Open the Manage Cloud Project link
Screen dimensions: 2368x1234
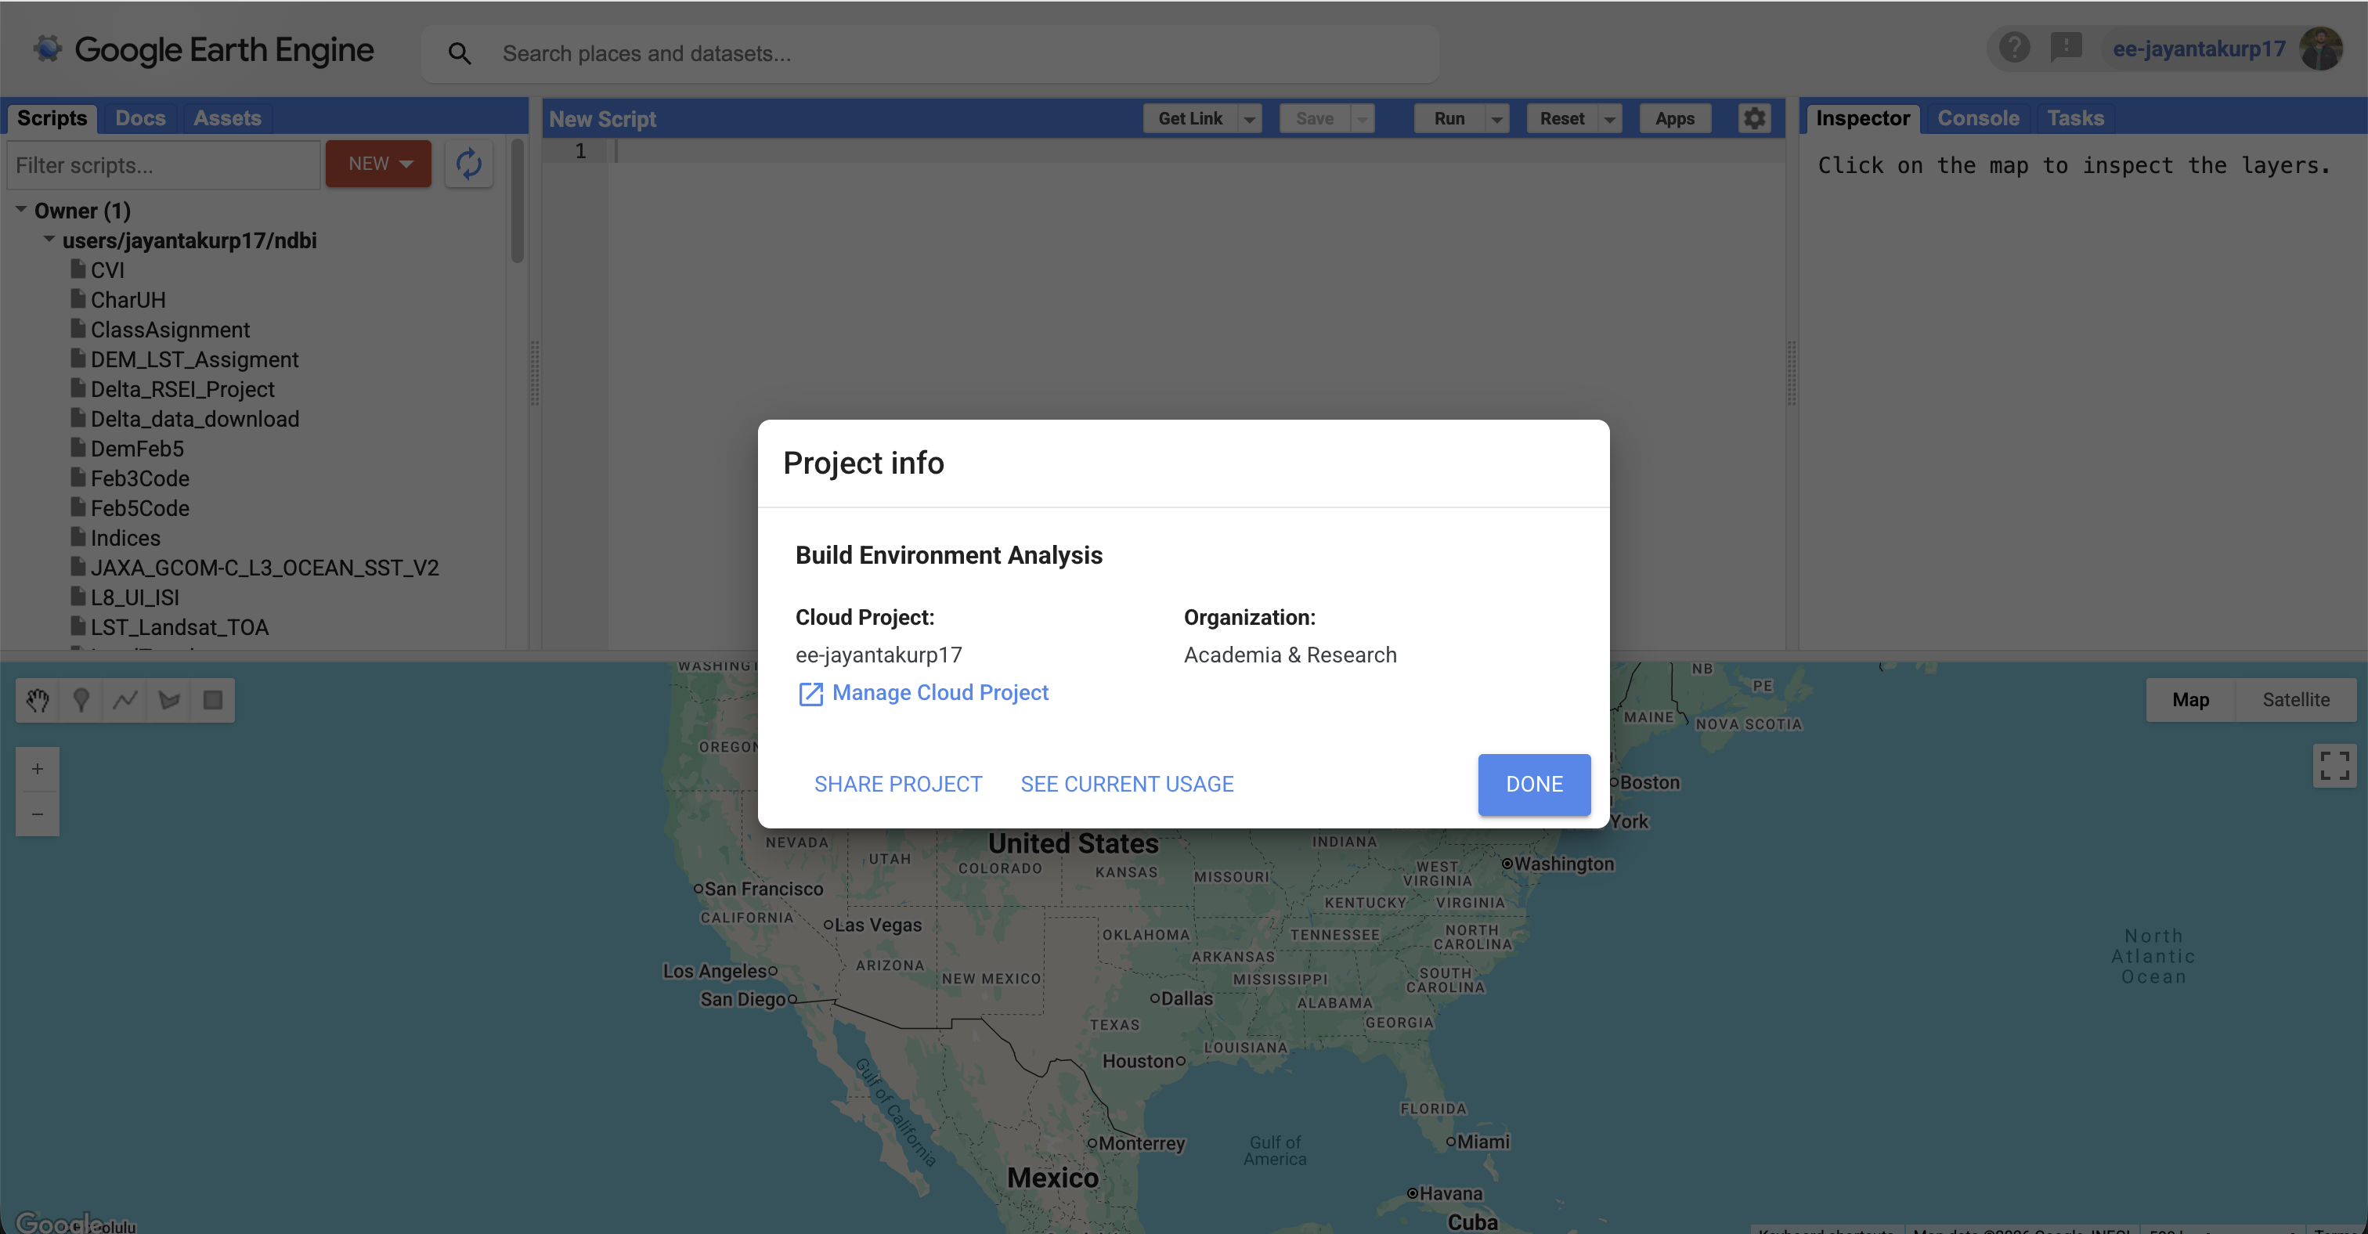click(939, 693)
